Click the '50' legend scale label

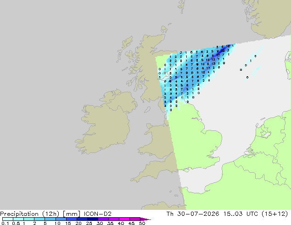pos(142,223)
